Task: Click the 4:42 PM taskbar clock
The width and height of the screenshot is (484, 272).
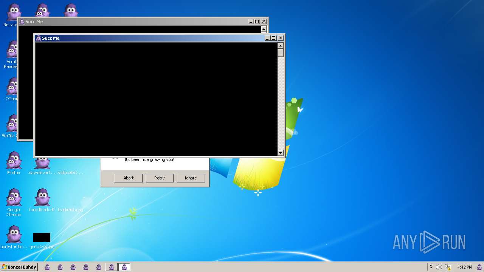Action: click(464, 267)
